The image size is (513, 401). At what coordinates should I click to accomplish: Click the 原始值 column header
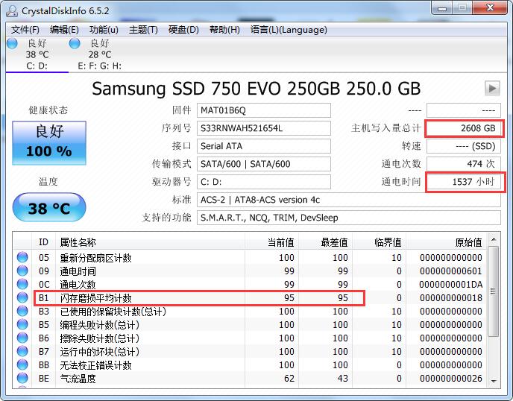coord(446,242)
